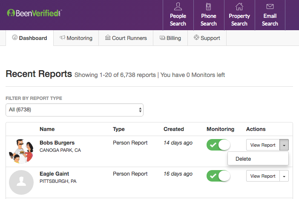The height and width of the screenshot is (199, 299).
Task: Click the '16 days ago' created date
Action: [178, 173]
